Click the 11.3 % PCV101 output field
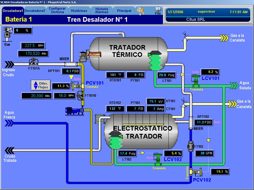 [60, 86]
